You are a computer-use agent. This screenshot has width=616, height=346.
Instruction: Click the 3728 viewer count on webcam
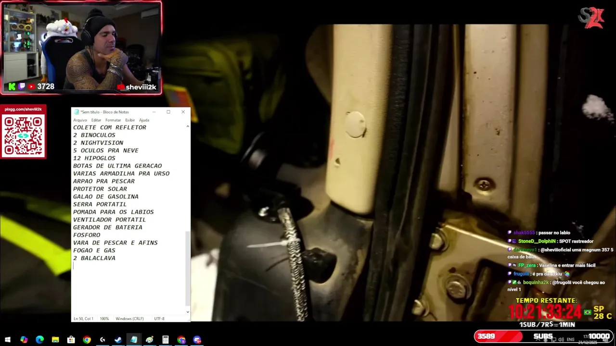click(46, 86)
